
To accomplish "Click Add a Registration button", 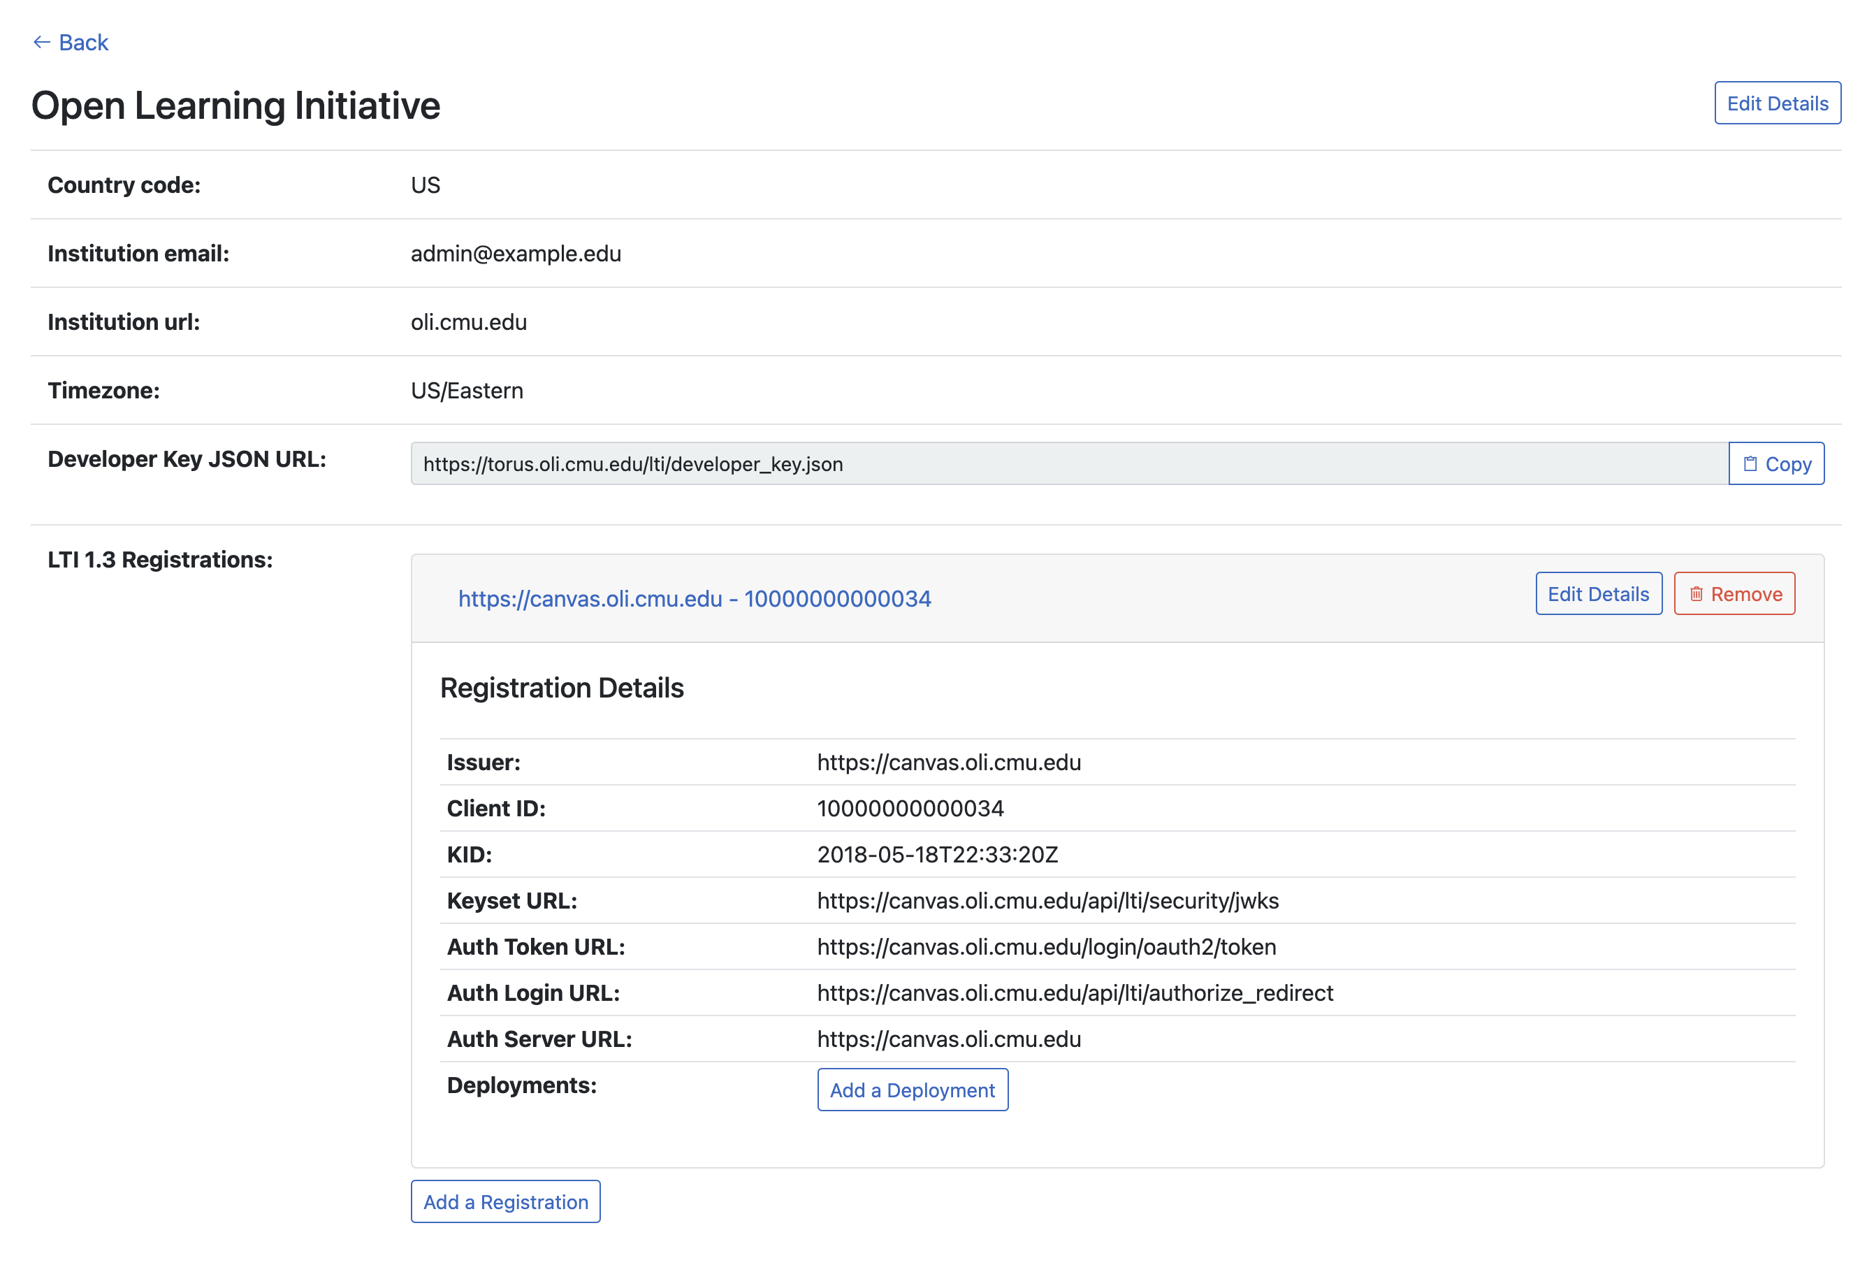I will coord(504,1201).
